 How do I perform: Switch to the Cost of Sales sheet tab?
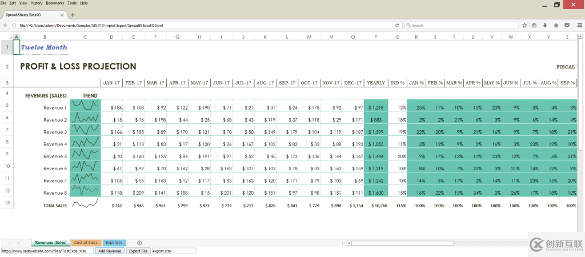point(86,243)
